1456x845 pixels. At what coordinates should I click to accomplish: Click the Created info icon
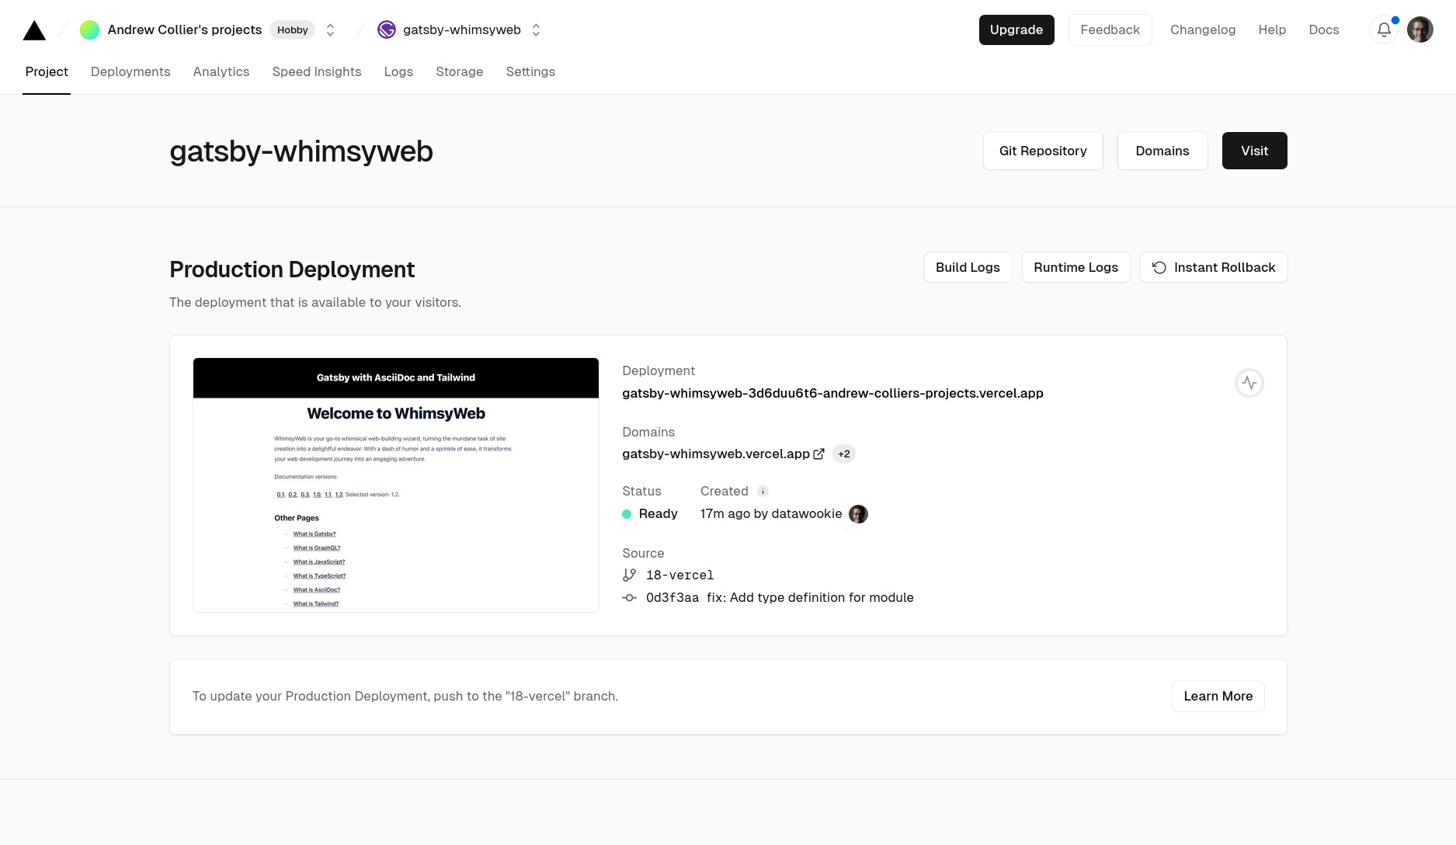click(x=763, y=492)
